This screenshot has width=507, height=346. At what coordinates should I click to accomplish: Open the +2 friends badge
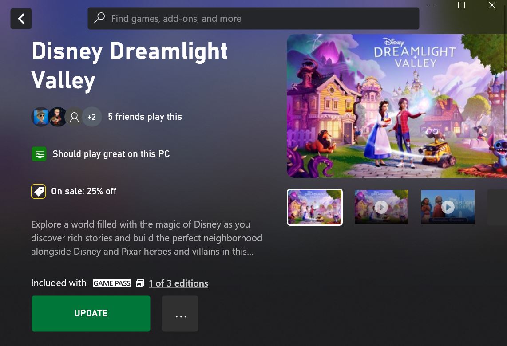pyautogui.click(x=91, y=117)
